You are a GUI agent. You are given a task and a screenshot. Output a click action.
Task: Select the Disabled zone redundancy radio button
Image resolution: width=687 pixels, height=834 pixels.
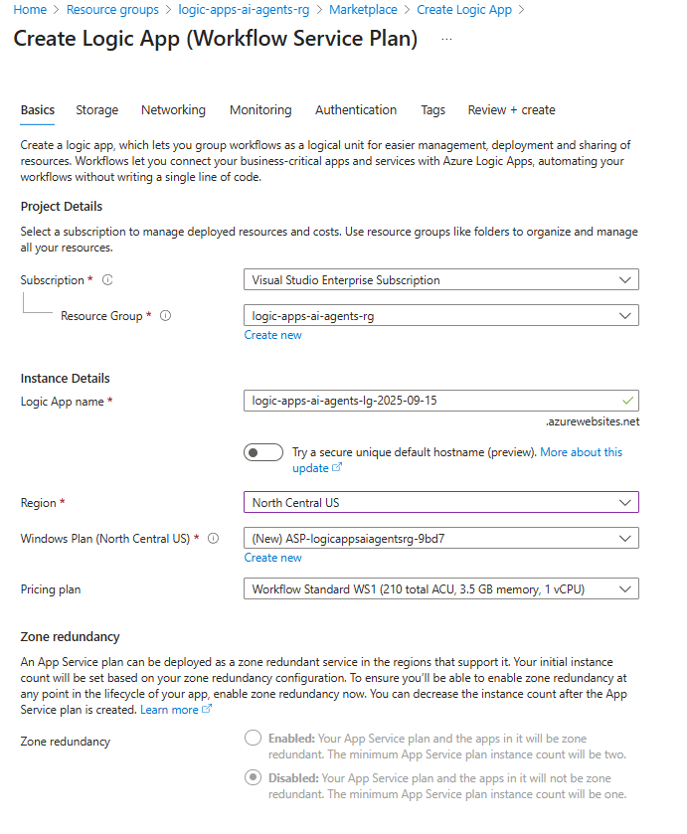[252, 778]
